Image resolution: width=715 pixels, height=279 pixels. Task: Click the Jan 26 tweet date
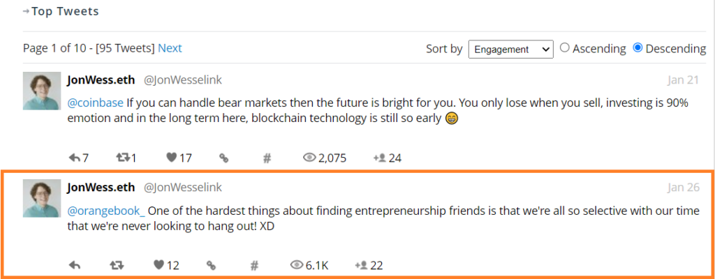(x=684, y=187)
